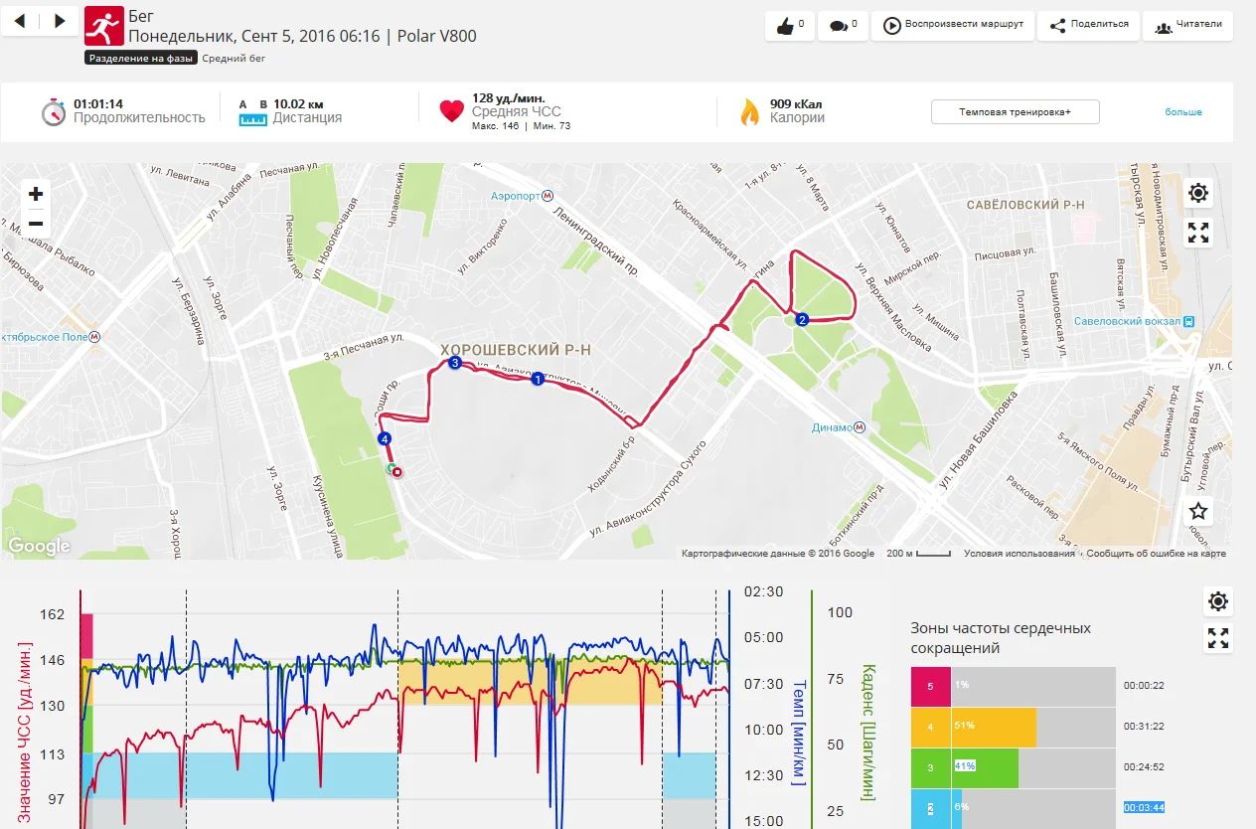Open the Читатели followers button
The height and width of the screenshot is (829, 1256).
tap(1187, 26)
